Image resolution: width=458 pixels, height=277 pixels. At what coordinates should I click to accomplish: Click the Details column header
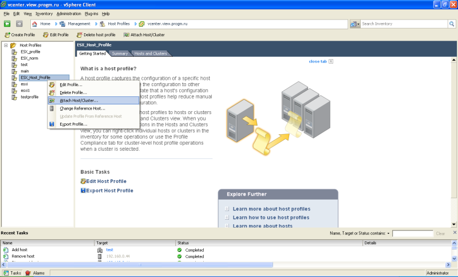pos(406,243)
